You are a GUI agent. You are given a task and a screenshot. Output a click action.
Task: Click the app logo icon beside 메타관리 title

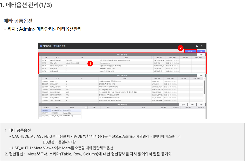[x=41, y=46]
